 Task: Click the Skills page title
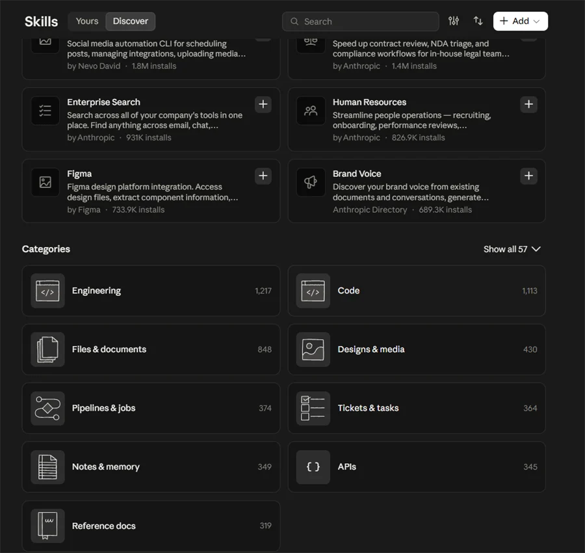click(41, 21)
